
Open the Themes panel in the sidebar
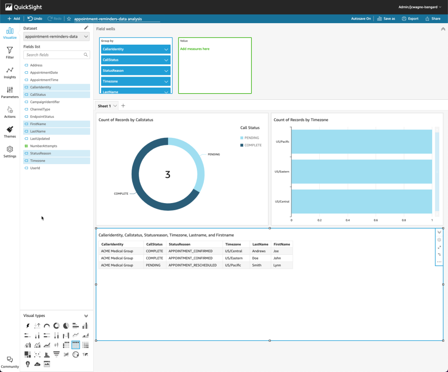[10, 132]
